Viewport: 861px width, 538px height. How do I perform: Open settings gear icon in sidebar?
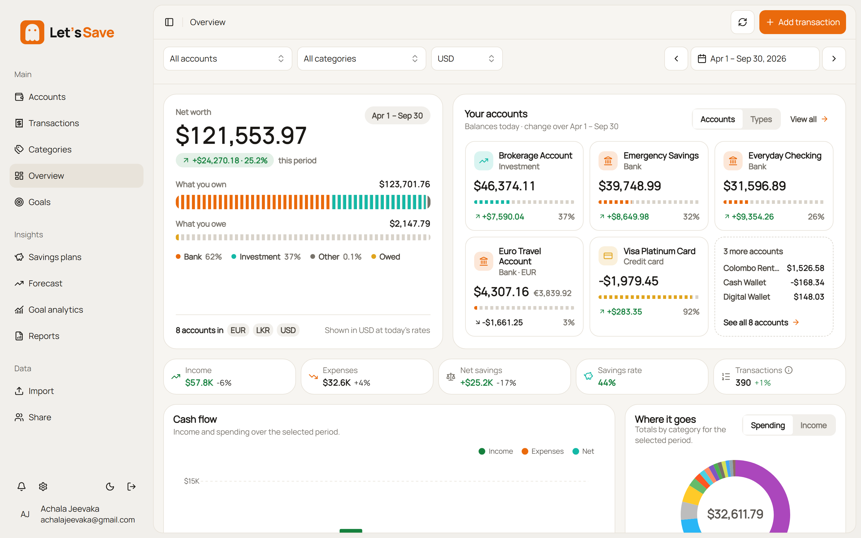[x=43, y=486]
